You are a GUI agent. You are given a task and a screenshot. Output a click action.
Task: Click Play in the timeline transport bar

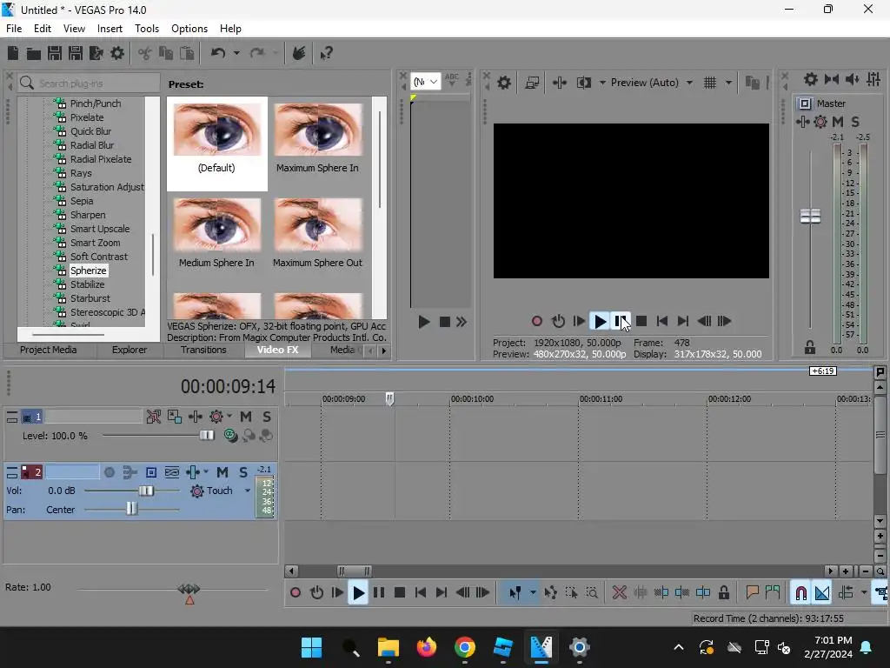[x=358, y=593]
